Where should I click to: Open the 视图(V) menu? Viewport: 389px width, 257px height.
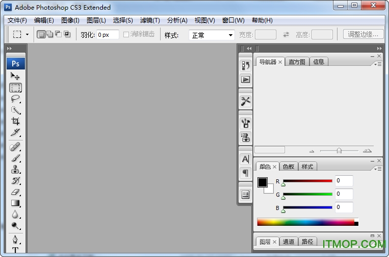click(204, 20)
